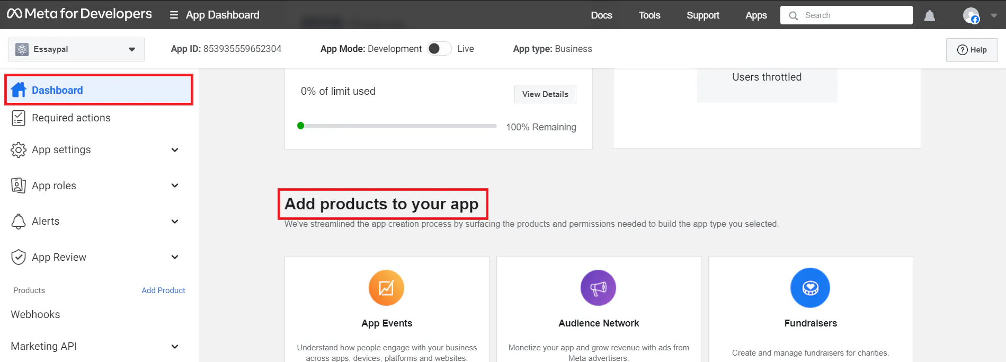Viewport: 1006px width, 362px height.
Task: Open the Apps menu
Action: tap(756, 15)
